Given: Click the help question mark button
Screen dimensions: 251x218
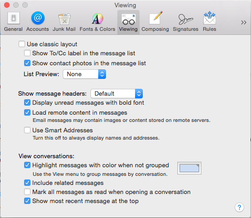Looking at the screenshot, I should tap(239, 207).
